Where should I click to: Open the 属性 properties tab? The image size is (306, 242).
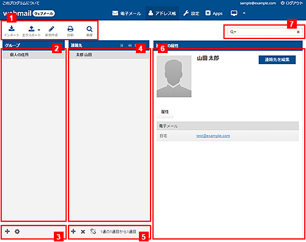(x=165, y=112)
